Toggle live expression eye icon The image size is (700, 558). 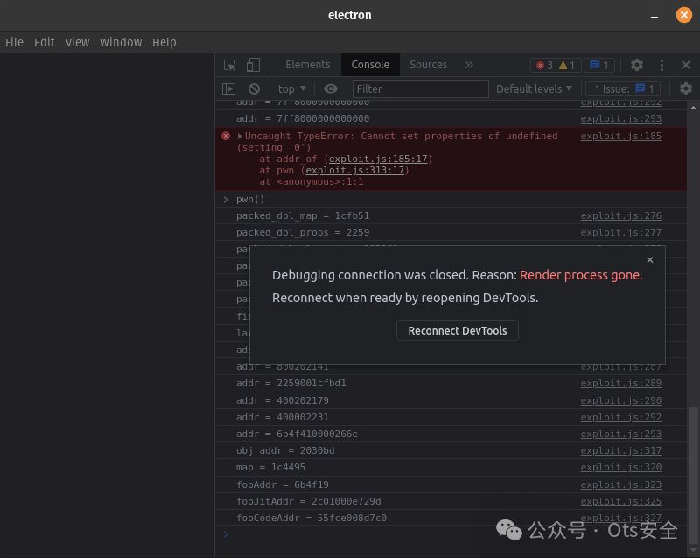coord(331,88)
